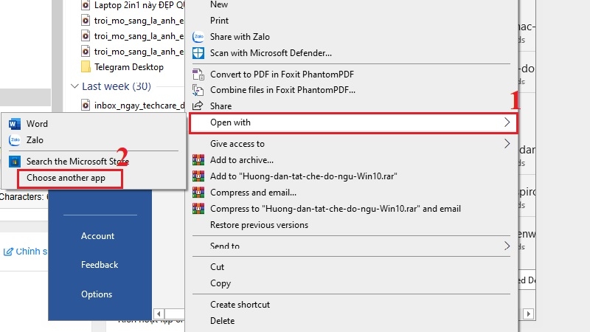590x332 pixels.
Task: Select the Telegram Desktop folder name
Action: tap(128, 67)
